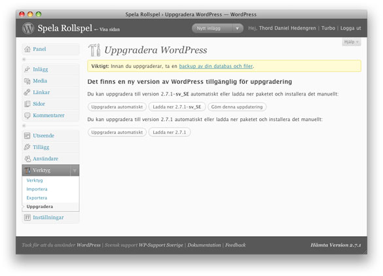Click Ladda ner 2.7.1 button
Screen dimensions: 383x276
coord(170,132)
